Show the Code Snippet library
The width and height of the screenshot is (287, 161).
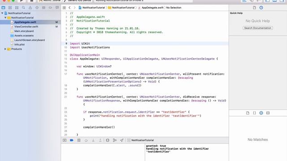coord(254,113)
